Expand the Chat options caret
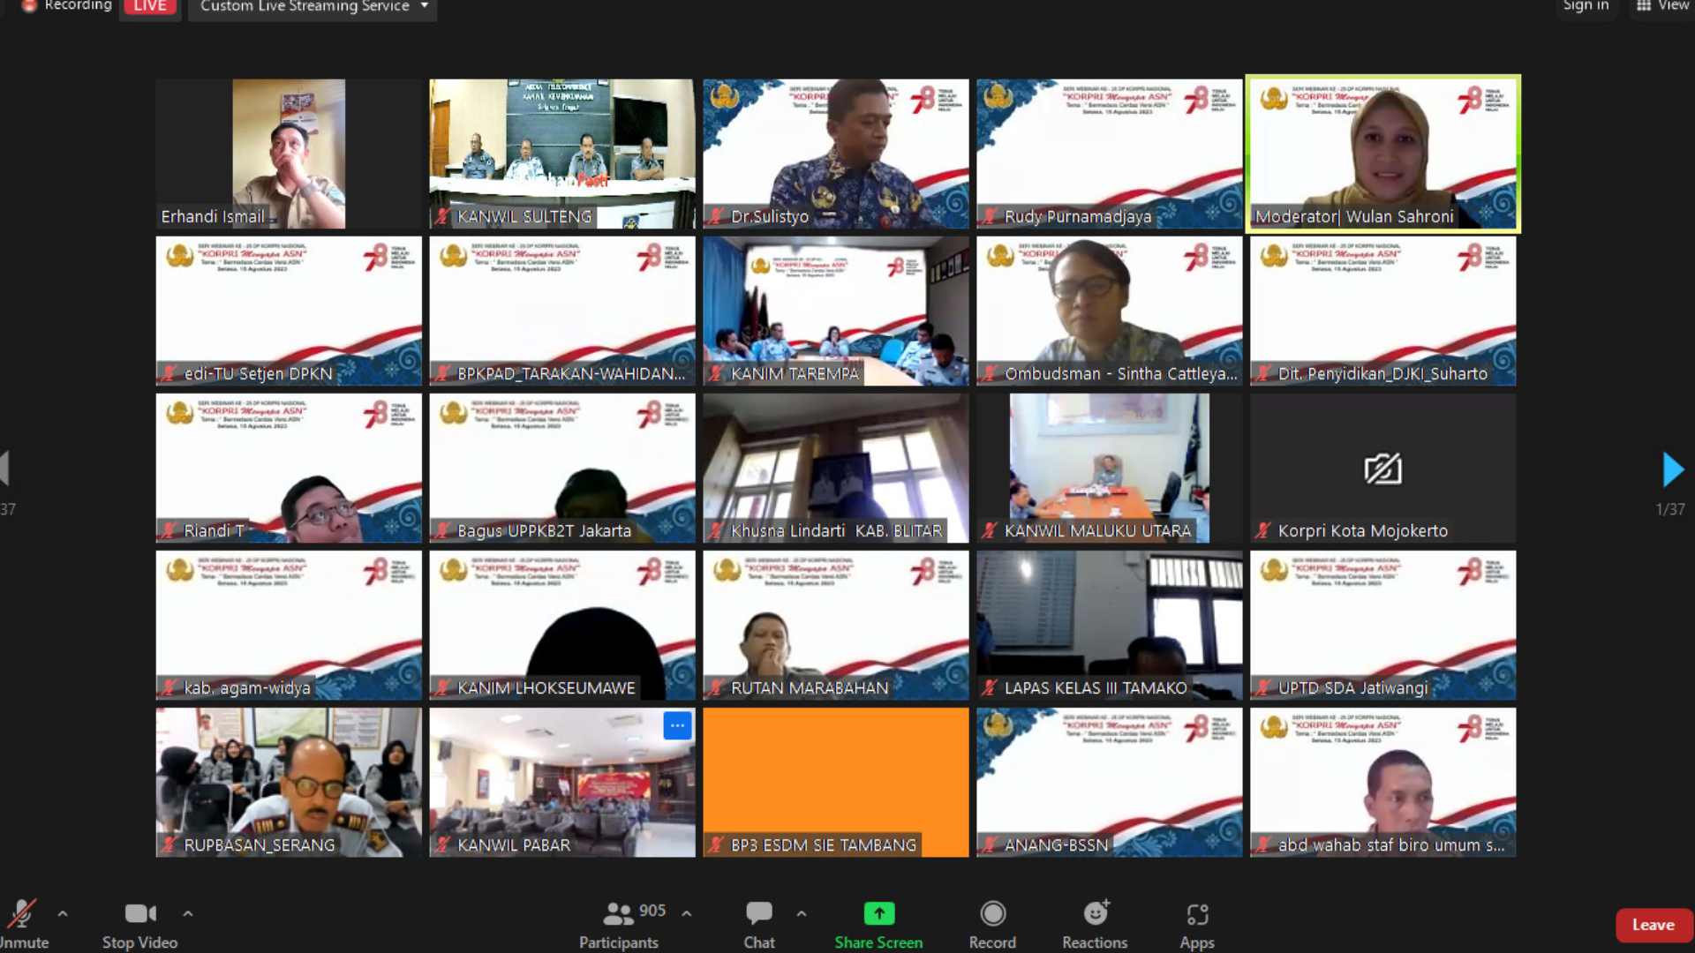1695x953 pixels. [802, 914]
